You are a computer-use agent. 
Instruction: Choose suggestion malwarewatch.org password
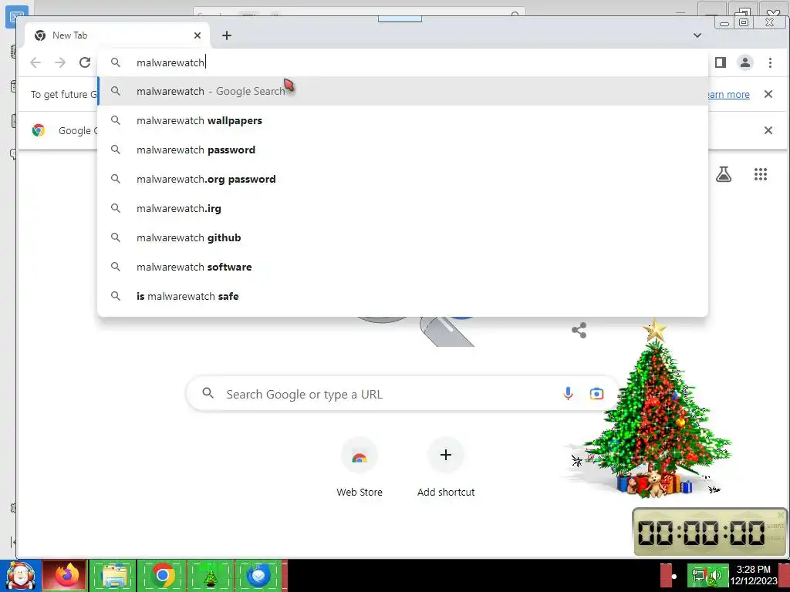coord(403,179)
